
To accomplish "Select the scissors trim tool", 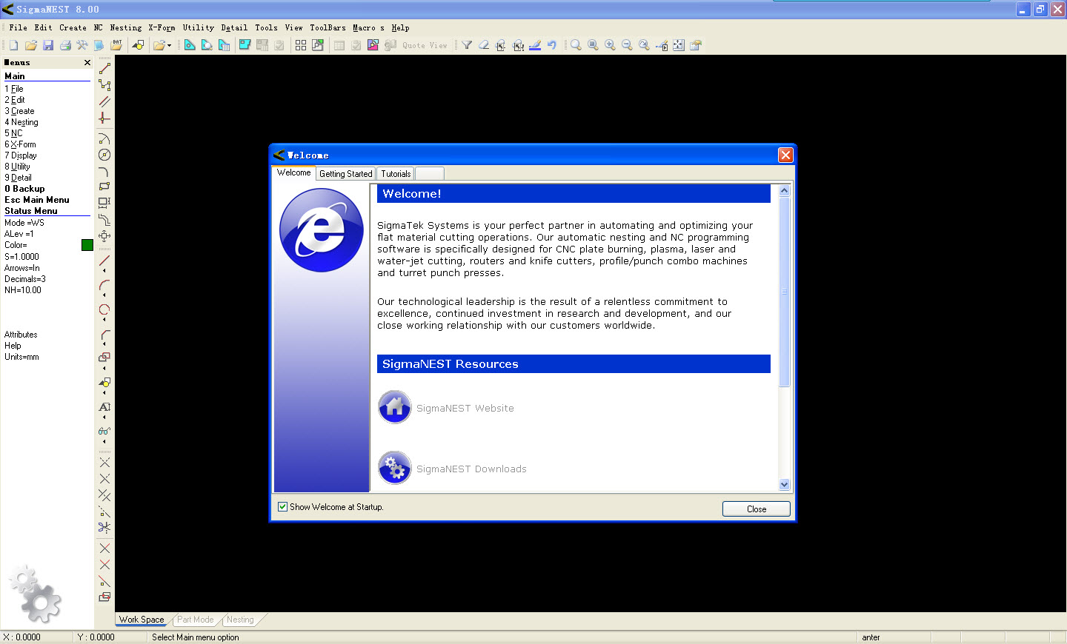I will tap(104, 528).
